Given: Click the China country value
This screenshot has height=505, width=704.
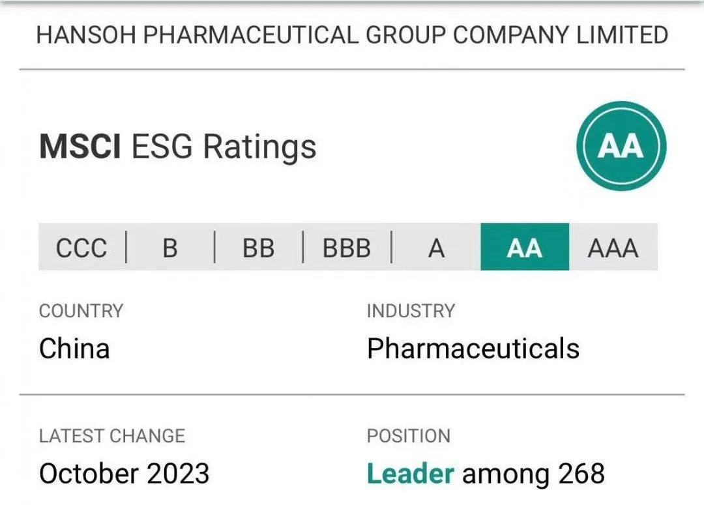Looking at the screenshot, I should (74, 349).
